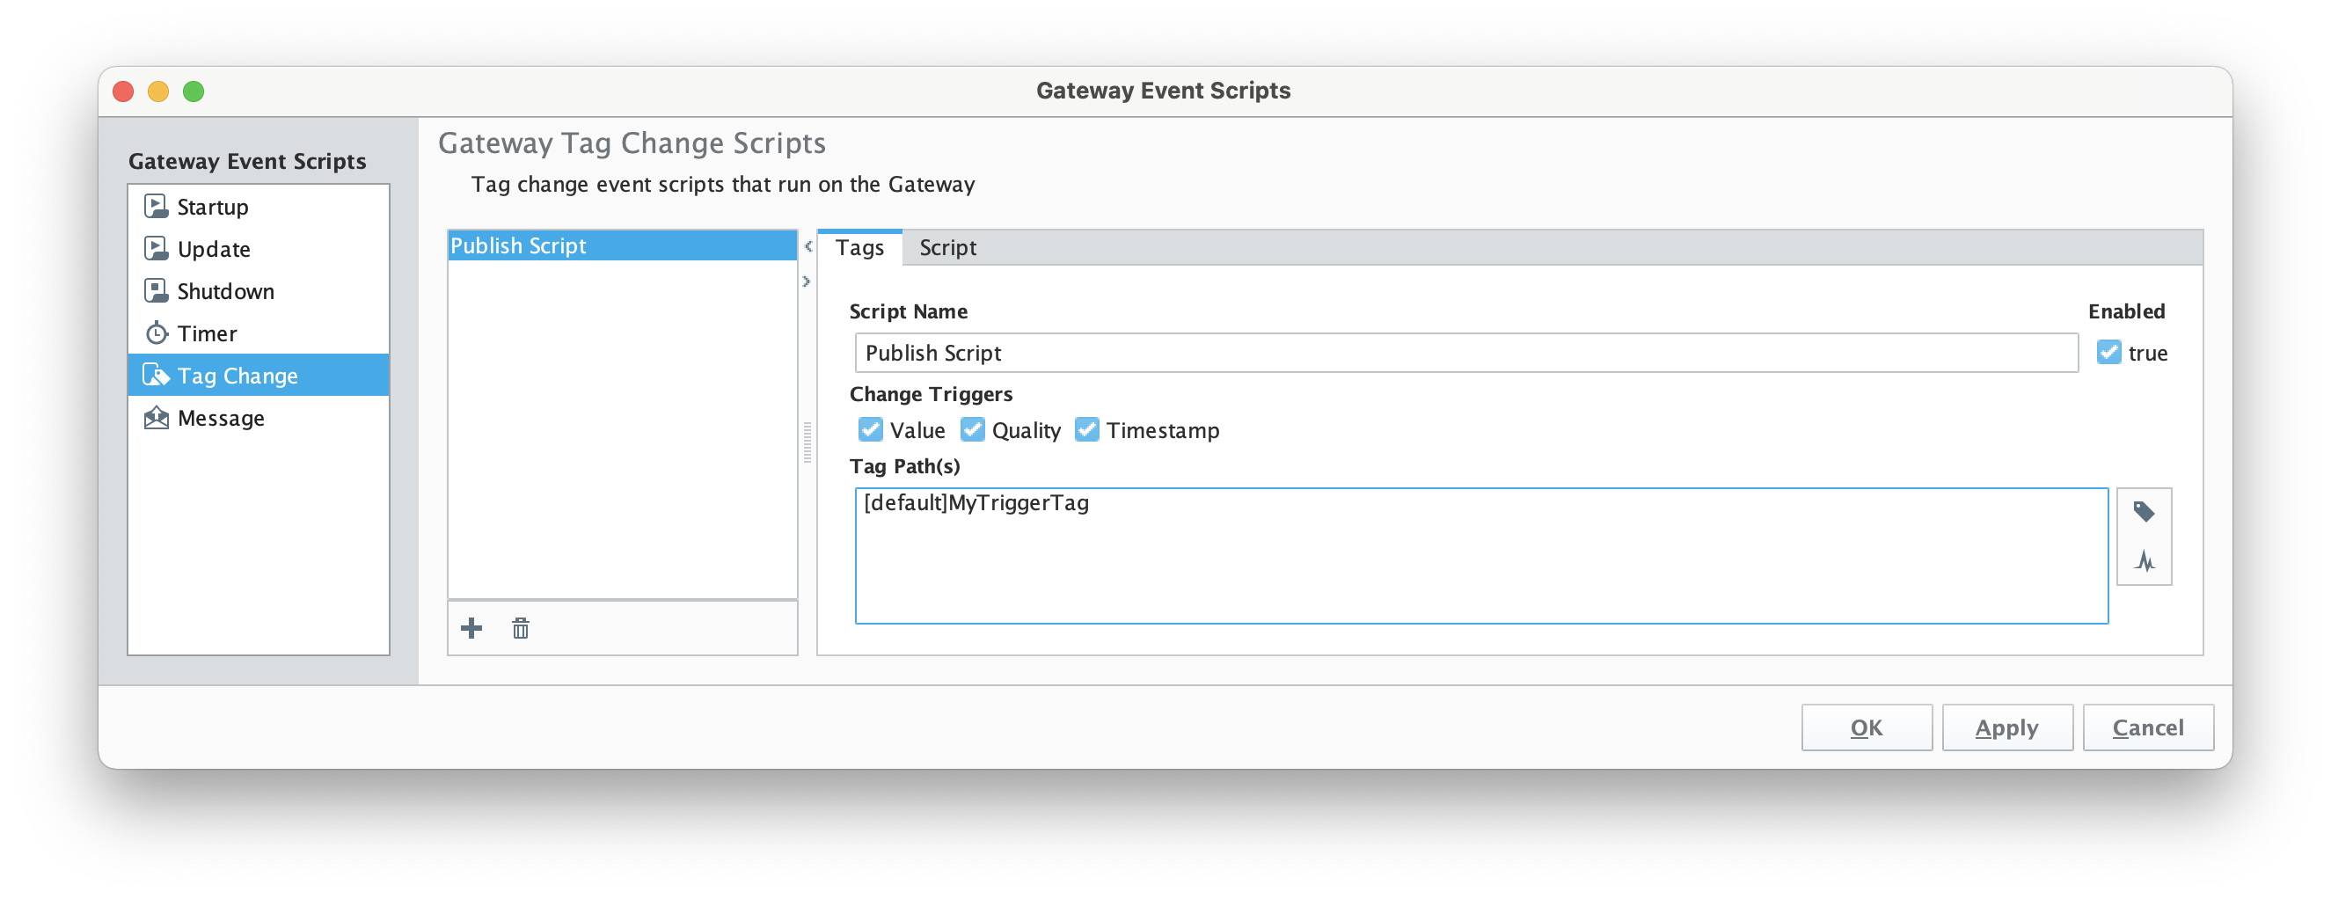The height and width of the screenshot is (899, 2331).
Task: Click the OK button
Action: pos(1866,727)
